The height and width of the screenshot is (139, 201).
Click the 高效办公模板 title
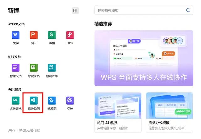pyautogui.click(x=159, y=123)
